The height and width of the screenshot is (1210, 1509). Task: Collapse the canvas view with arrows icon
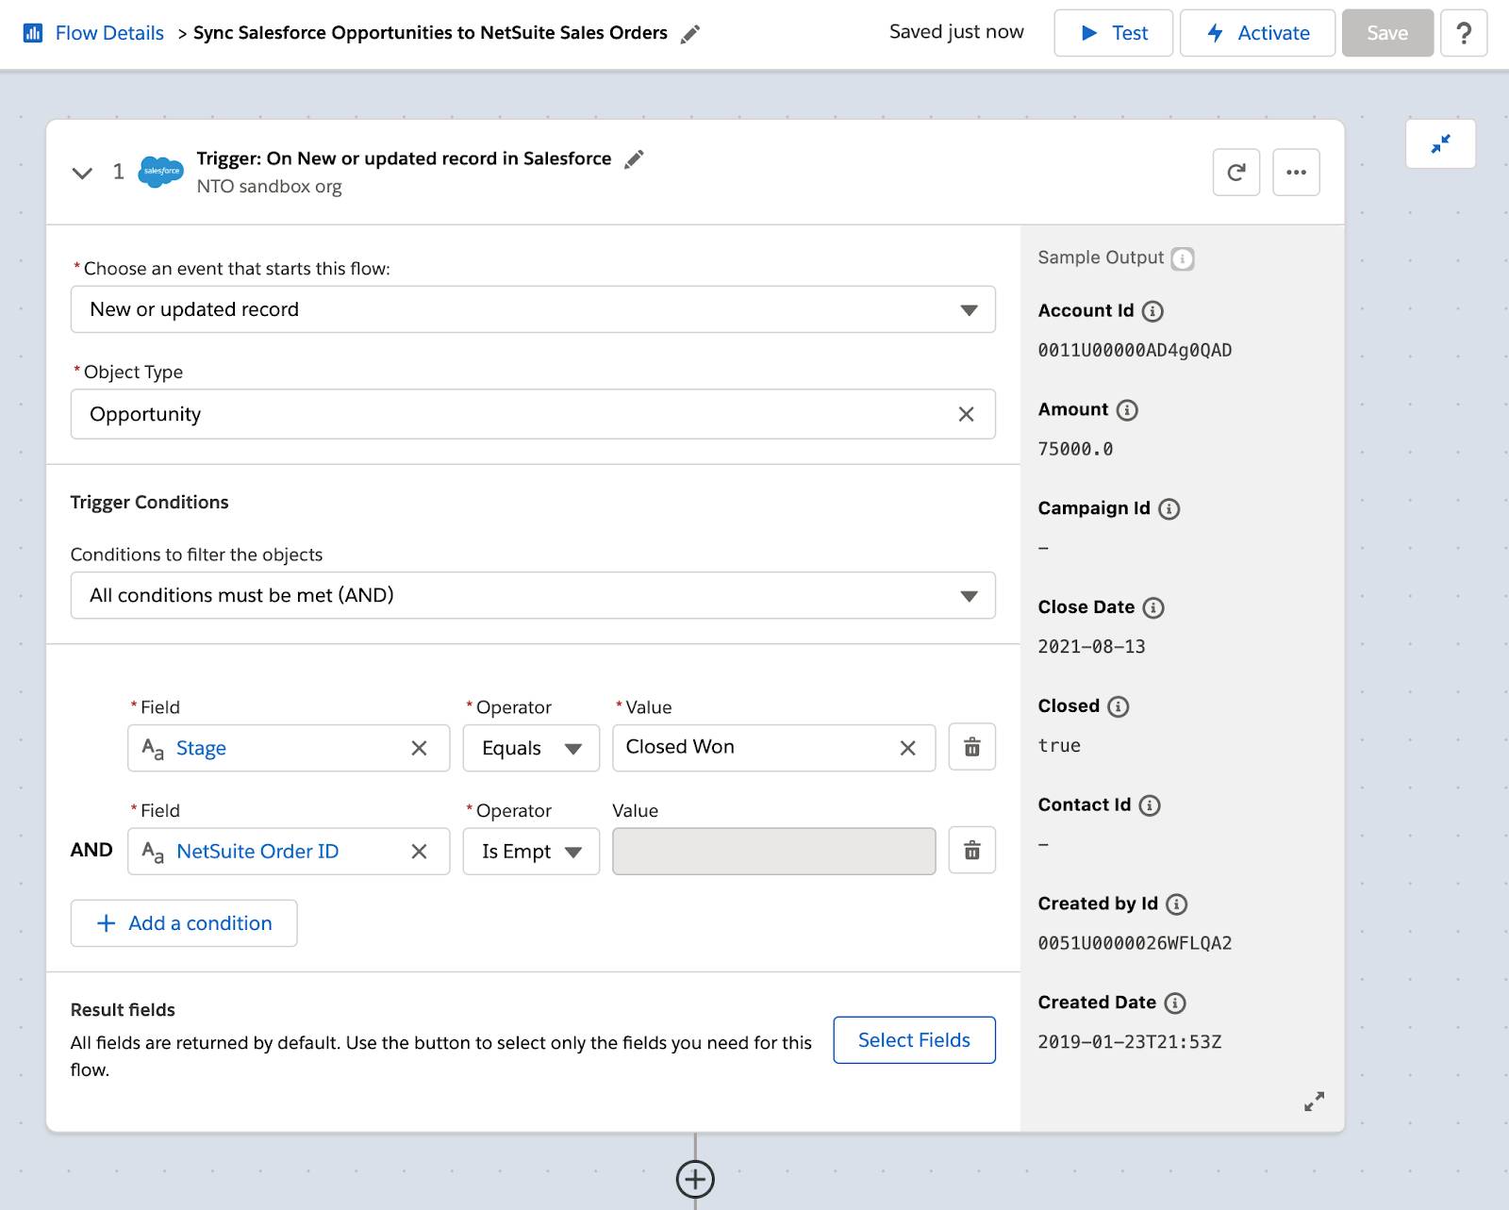[1440, 144]
